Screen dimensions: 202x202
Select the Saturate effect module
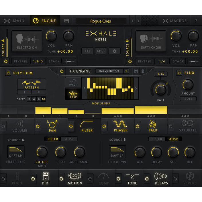coord(188,126)
